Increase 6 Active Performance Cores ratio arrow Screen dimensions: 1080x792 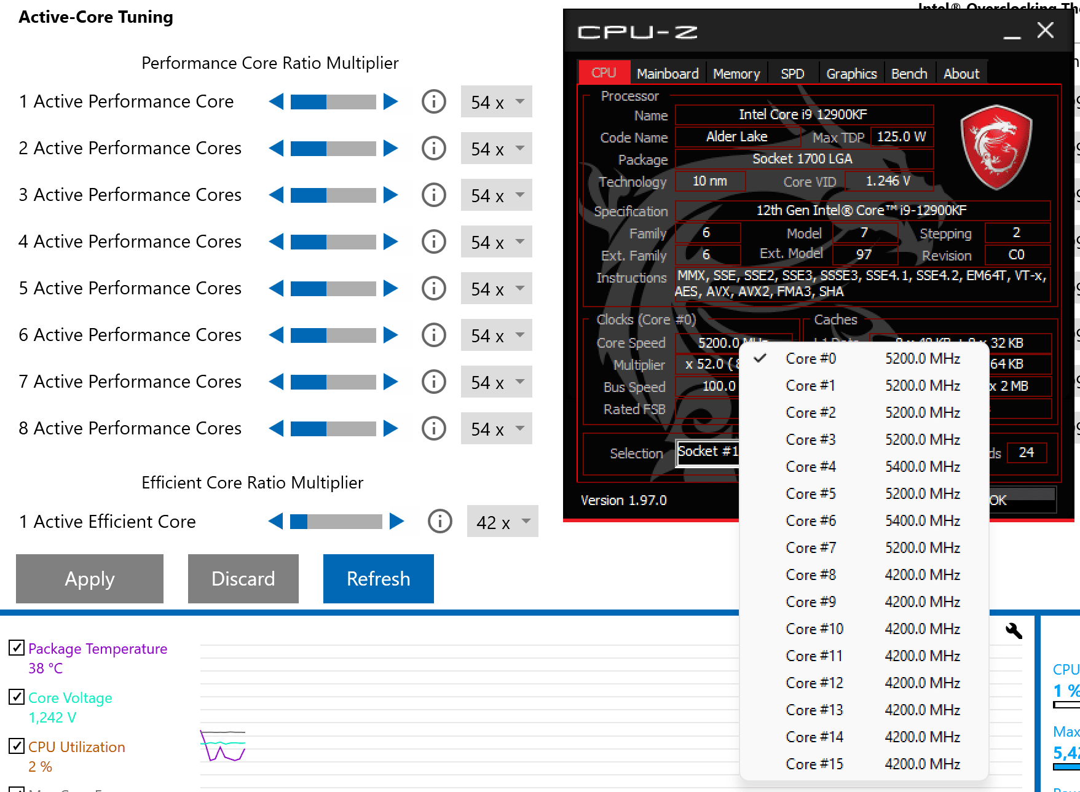[x=391, y=335]
